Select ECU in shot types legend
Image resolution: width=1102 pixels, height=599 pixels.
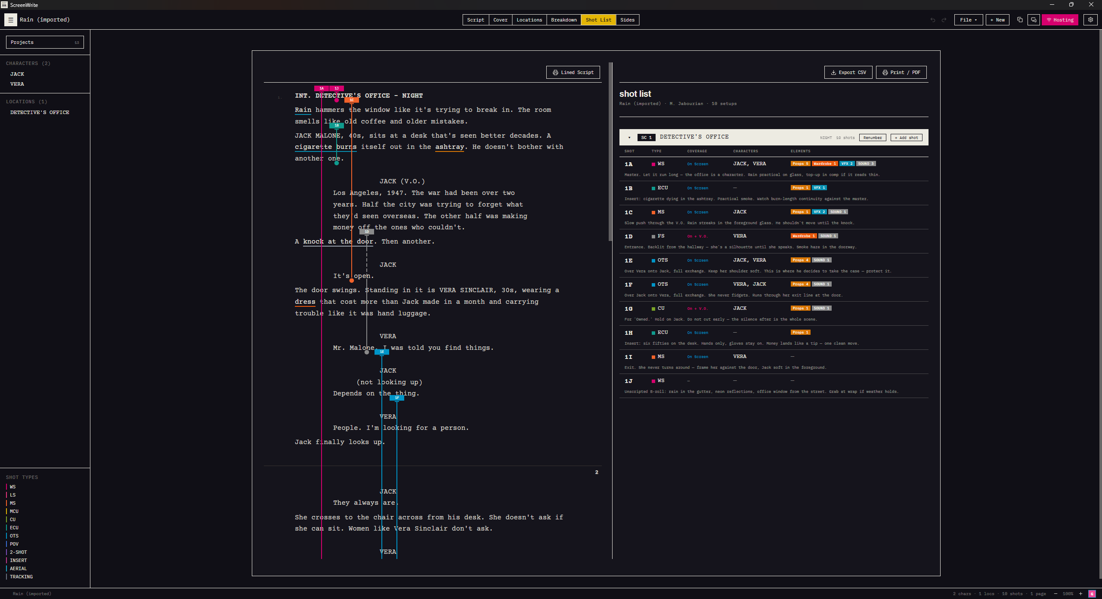click(x=14, y=528)
